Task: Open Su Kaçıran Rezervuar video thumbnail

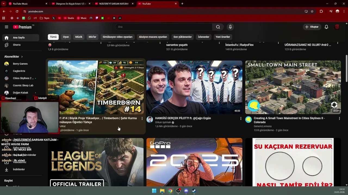Action: pos(293,162)
